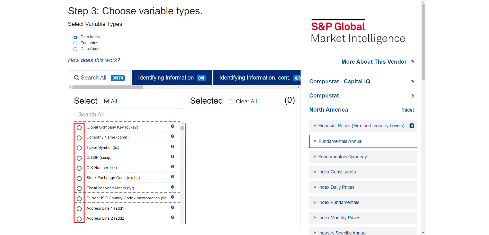Viewport: 489px width, 235px height.
Task: Select the Ticker Symbol (tic) circle
Action: tap(79, 148)
